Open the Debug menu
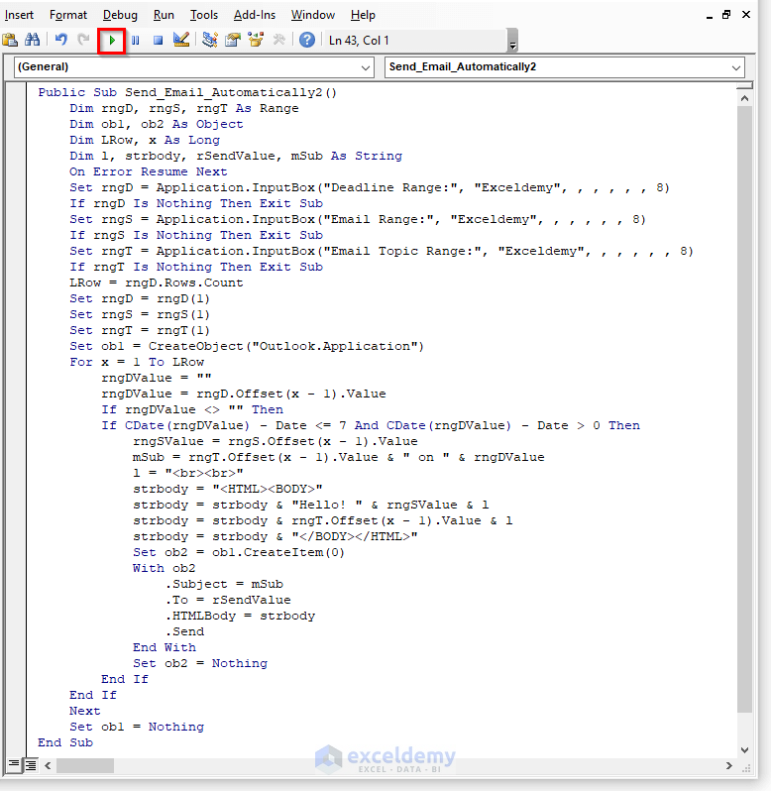The image size is (771, 791). pos(120,15)
